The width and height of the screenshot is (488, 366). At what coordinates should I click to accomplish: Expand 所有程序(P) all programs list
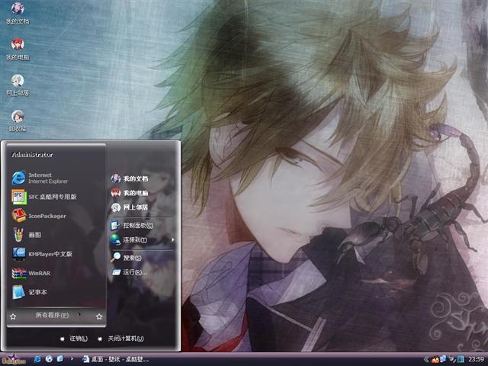click(x=56, y=315)
